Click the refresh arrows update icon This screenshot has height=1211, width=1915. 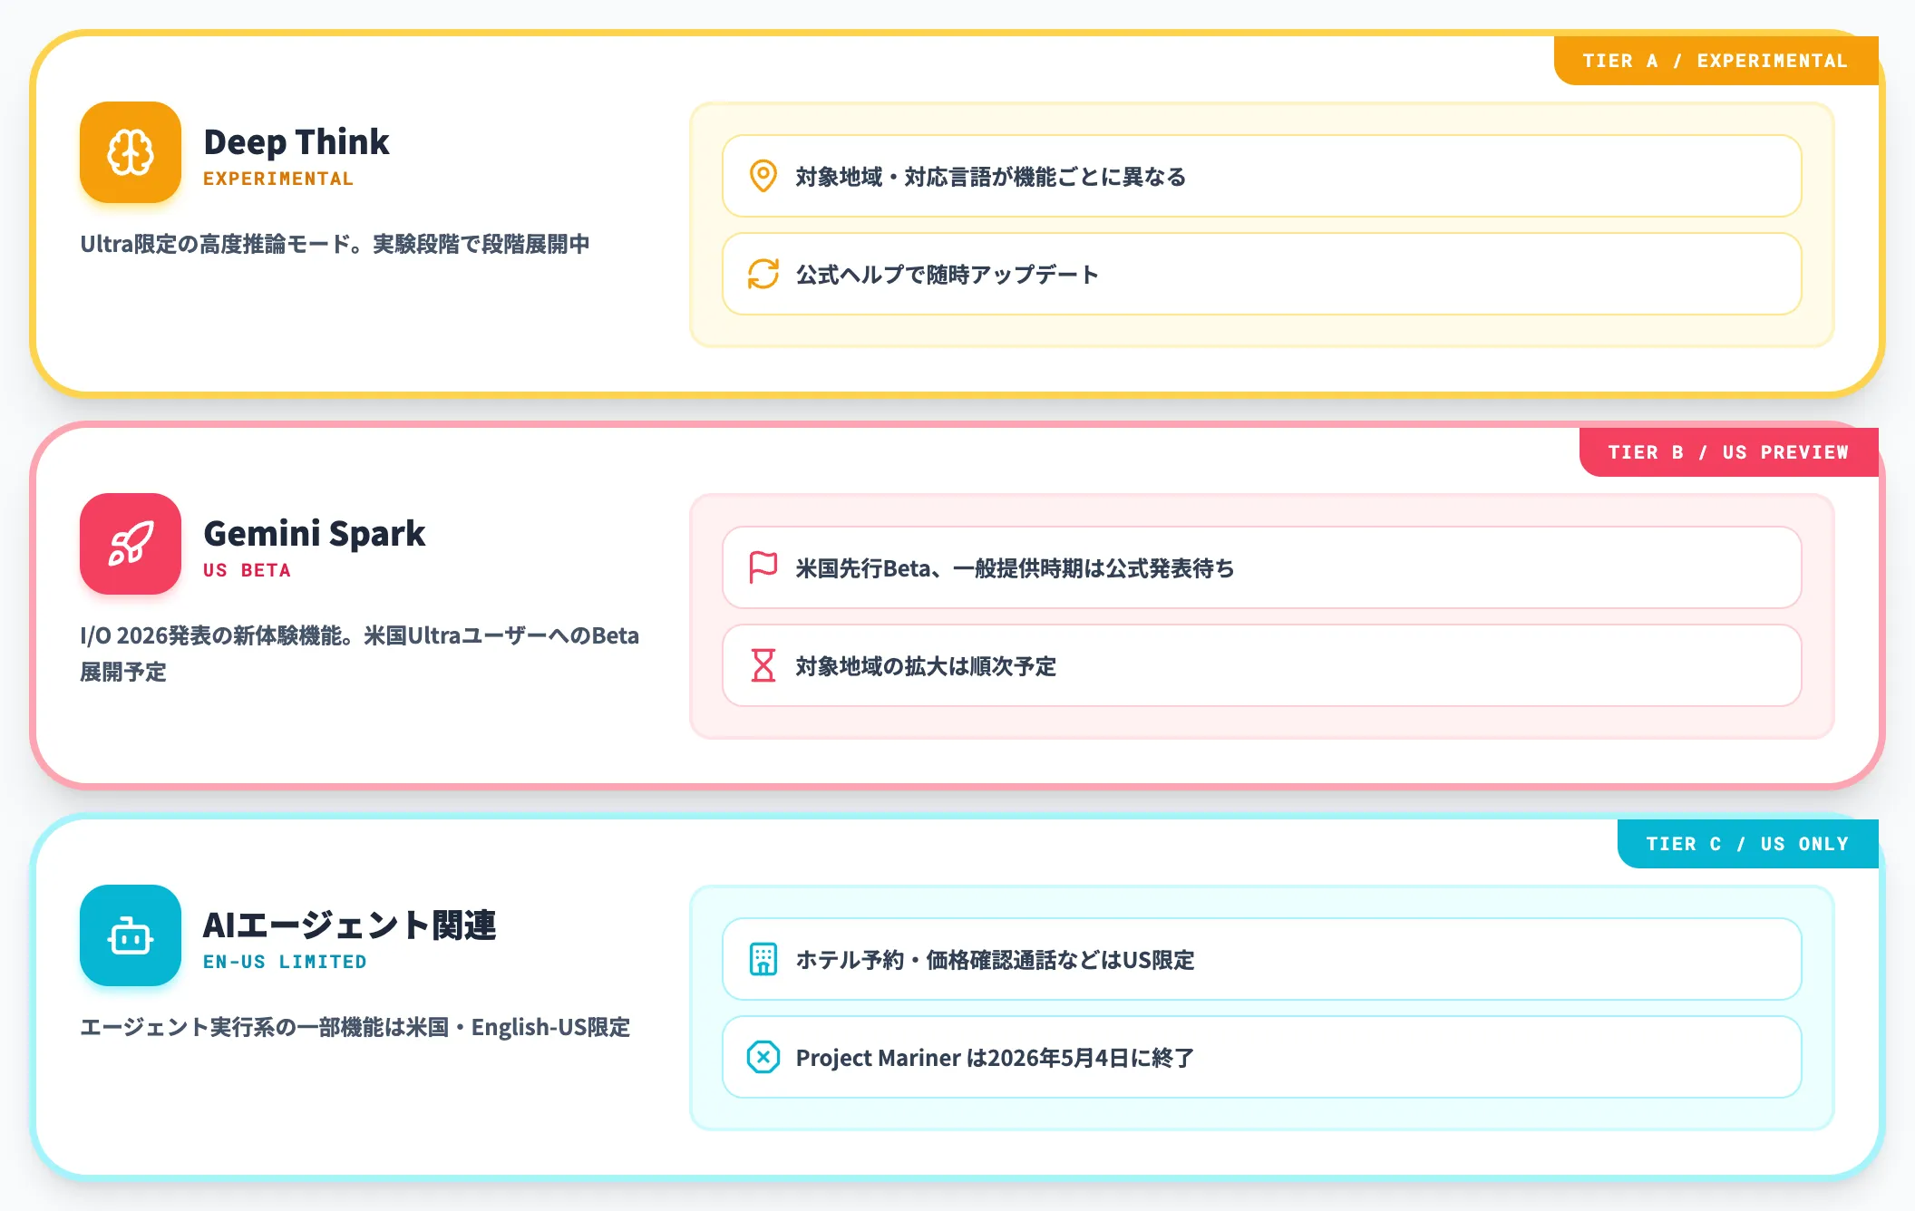763,274
